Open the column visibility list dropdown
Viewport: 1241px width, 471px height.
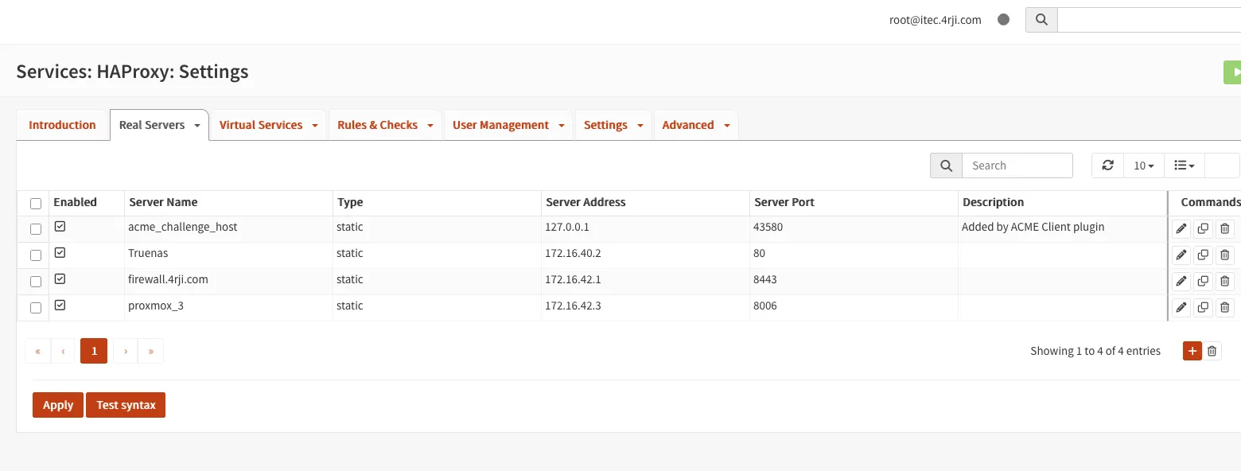pos(1185,165)
